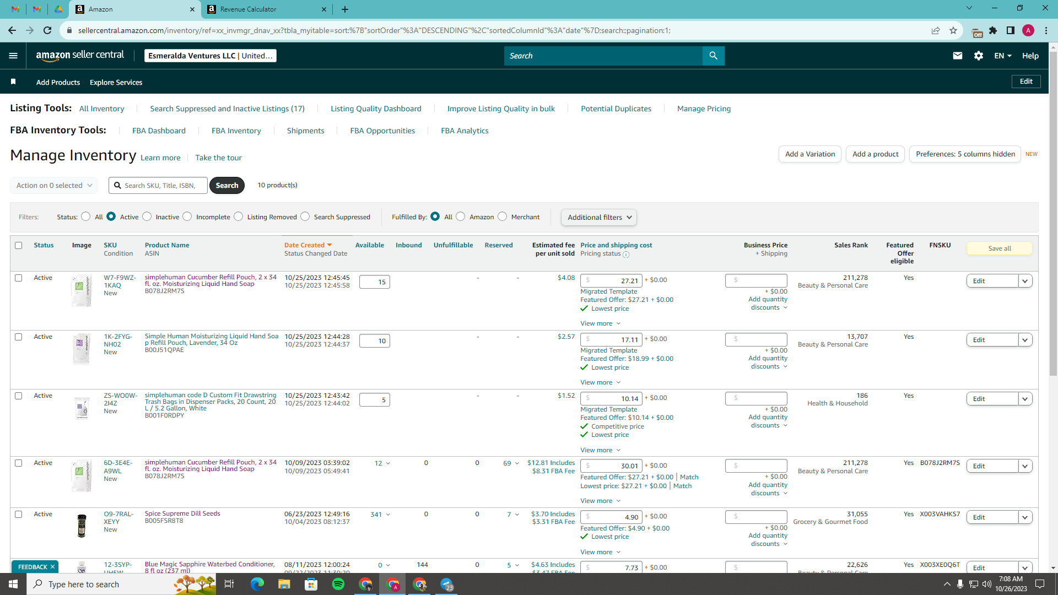Viewport: 1058px width, 595px height.
Task: Open the EN language dropdown
Action: 1003,56
